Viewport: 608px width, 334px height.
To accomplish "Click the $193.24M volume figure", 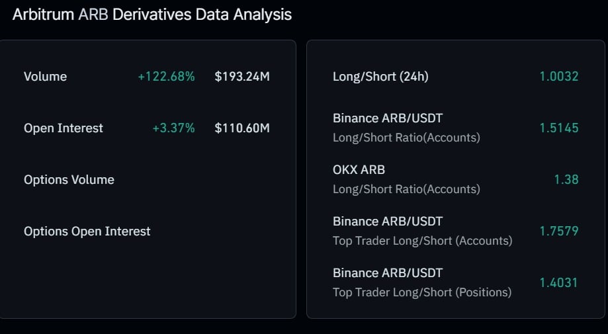I will pyautogui.click(x=242, y=76).
